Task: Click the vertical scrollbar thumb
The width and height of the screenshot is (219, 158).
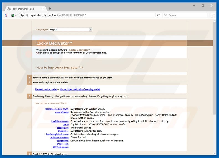Action: [x=215, y=68]
